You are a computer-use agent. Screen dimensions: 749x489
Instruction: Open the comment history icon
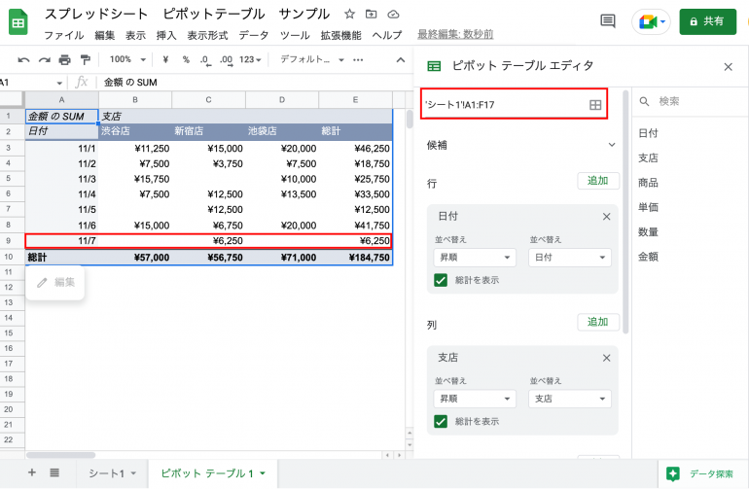point(608,21)
